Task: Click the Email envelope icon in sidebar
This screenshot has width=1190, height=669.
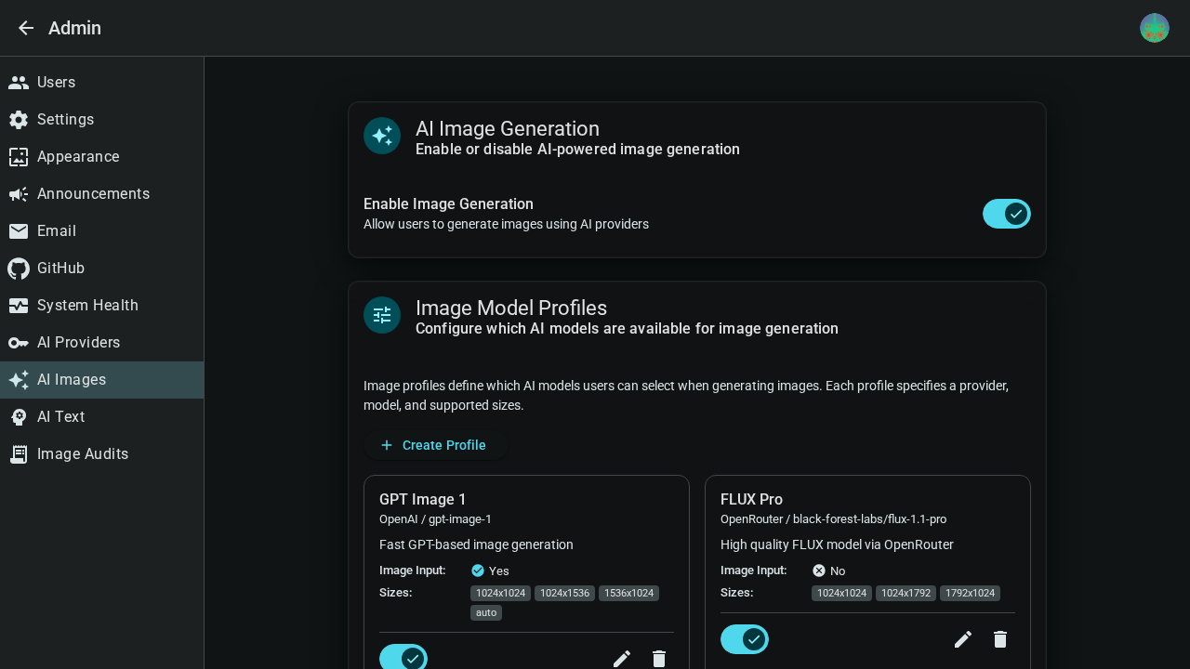Action: pos(19,231)
